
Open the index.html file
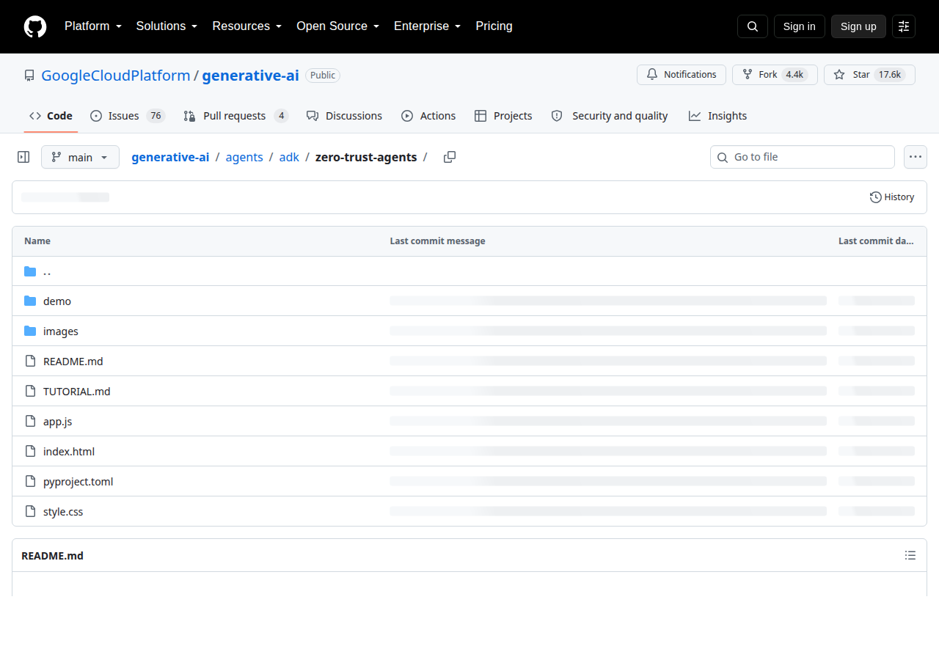tap(69, 452)
